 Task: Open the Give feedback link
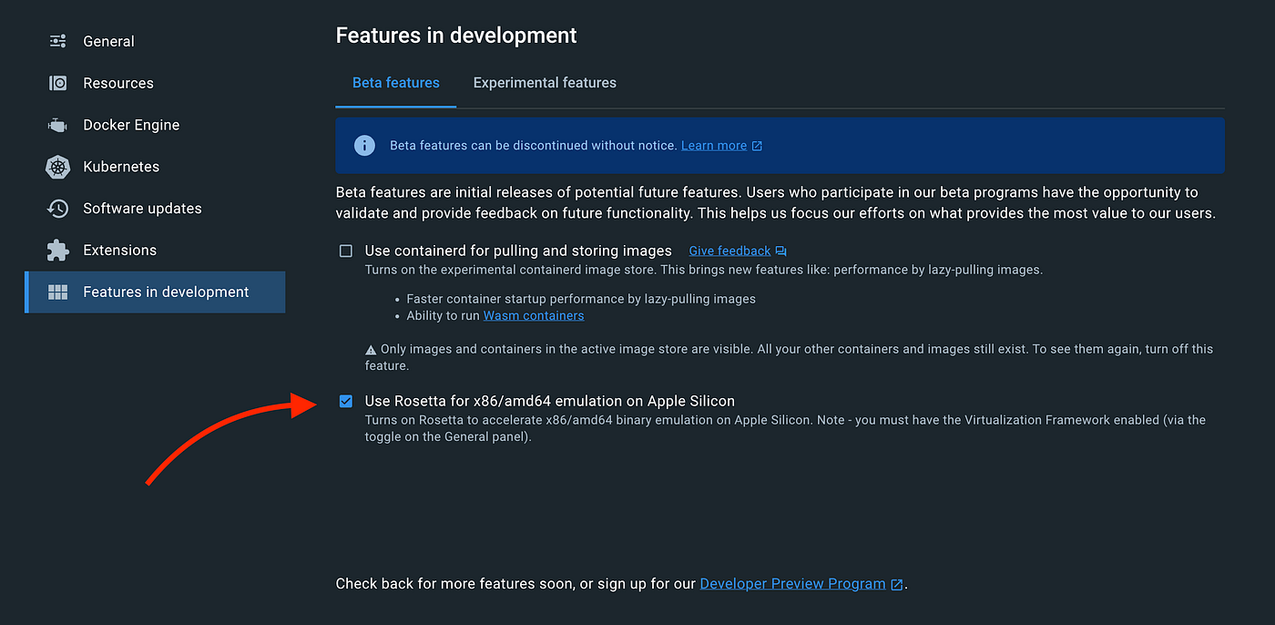pyautogui.click(x=729, y=251)
